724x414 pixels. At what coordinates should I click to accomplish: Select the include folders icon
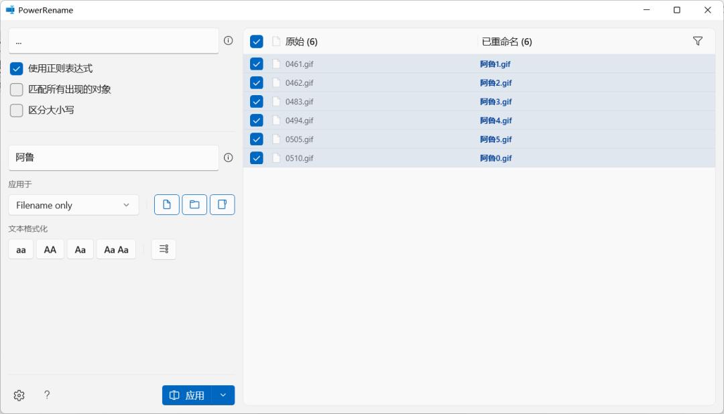pyautogui.click(x=194, y=204)
